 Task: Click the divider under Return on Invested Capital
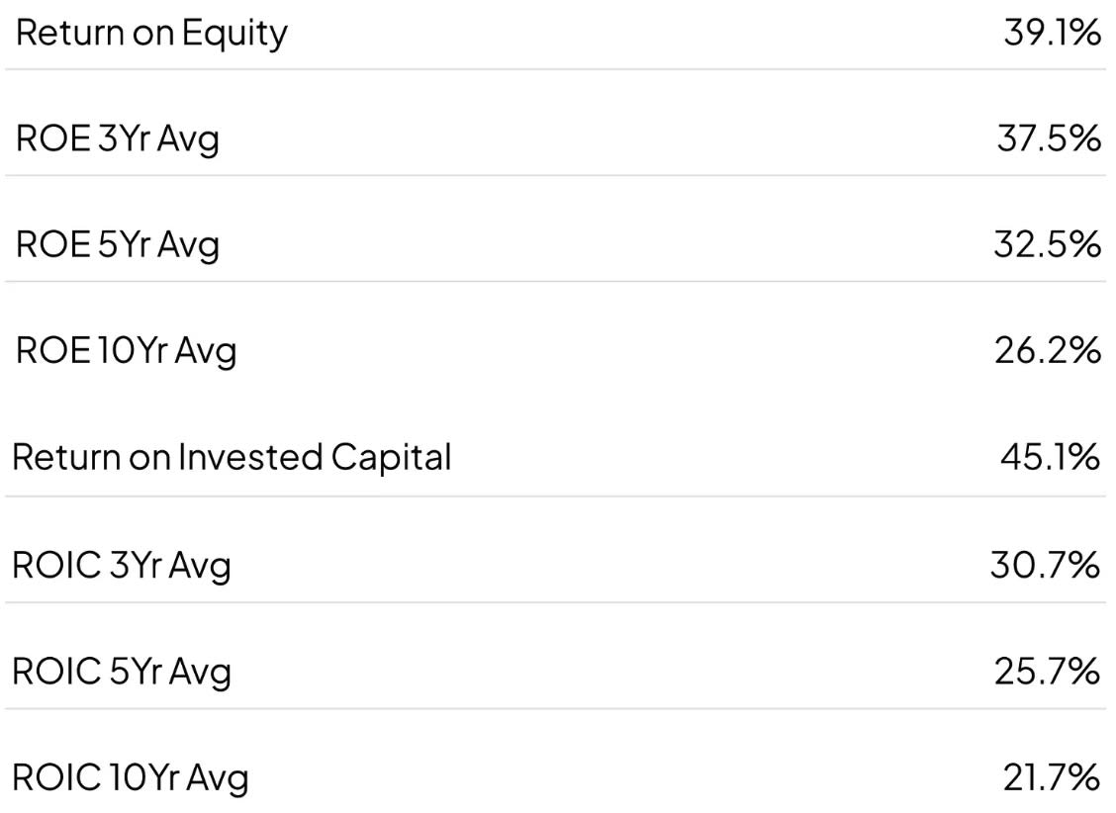click(558, 497)
